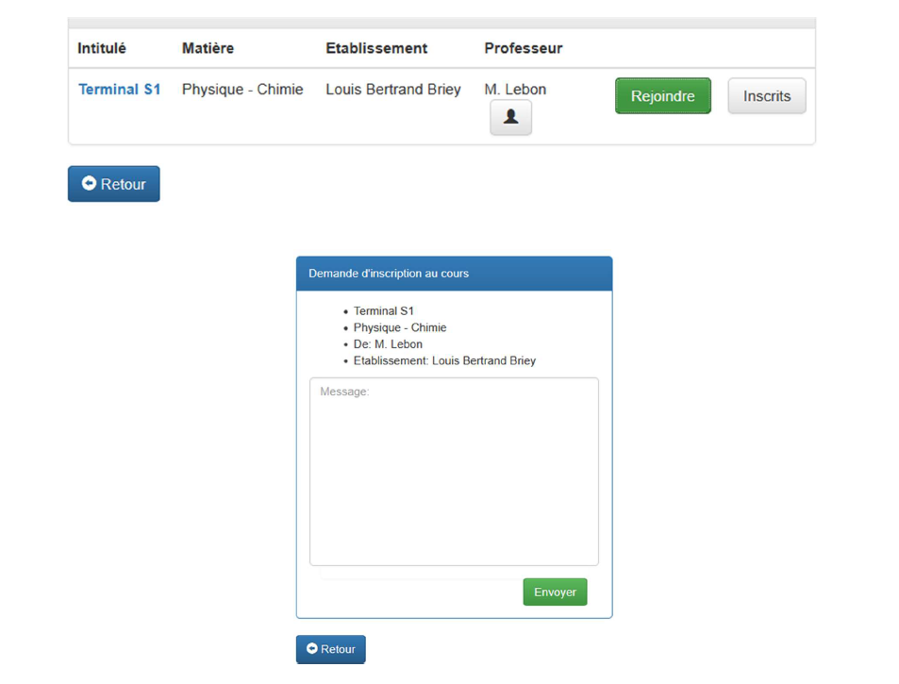This screenshot has width=899, height=684.
Task: Click the M. Lebon name in the table
Action: pos(515,90)
